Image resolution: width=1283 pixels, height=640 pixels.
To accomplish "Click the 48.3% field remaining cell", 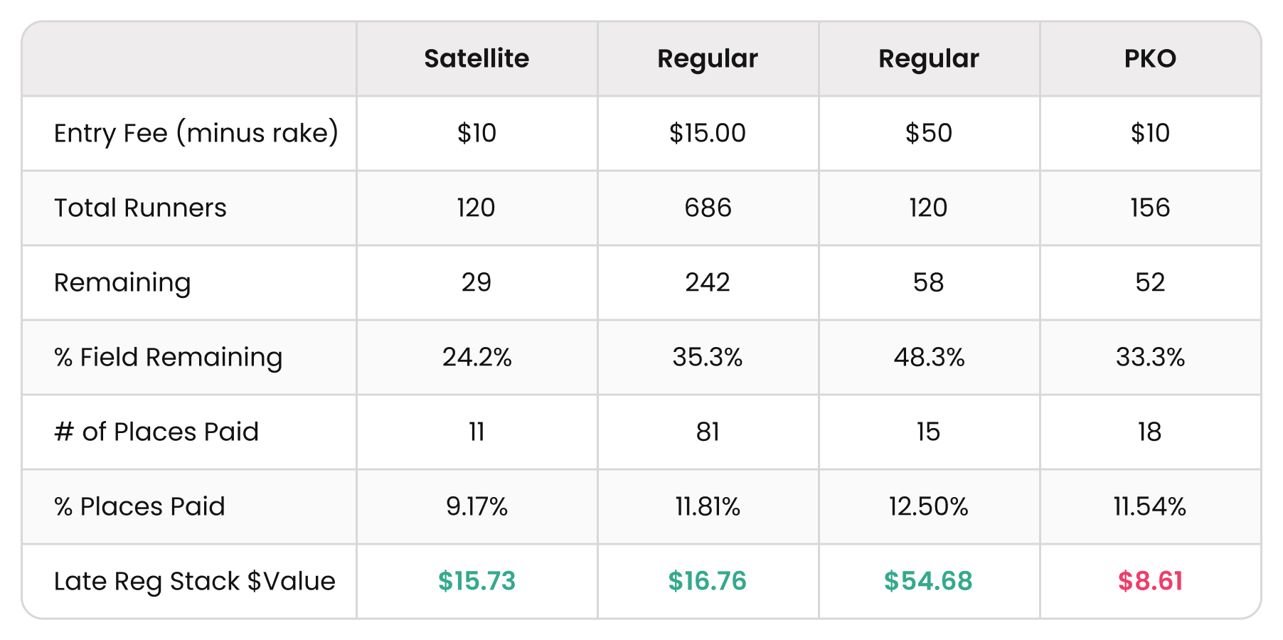I will click(929, 357).
